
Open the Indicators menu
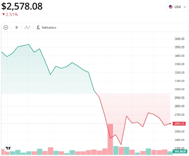tap(49, 27)
